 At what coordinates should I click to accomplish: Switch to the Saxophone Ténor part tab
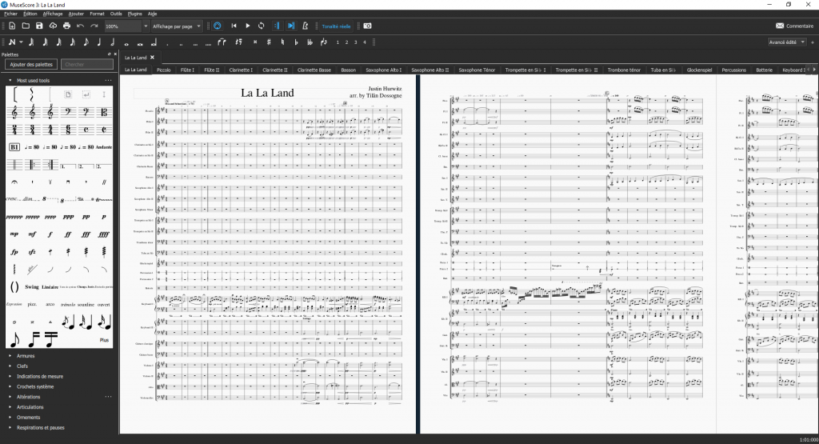coord(477,70)
